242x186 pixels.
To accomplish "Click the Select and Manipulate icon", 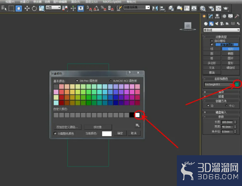I will (73, 8).
